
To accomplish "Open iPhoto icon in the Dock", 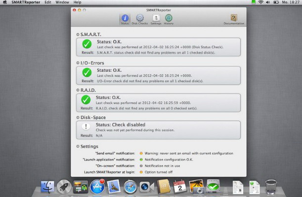I will 196,186.
